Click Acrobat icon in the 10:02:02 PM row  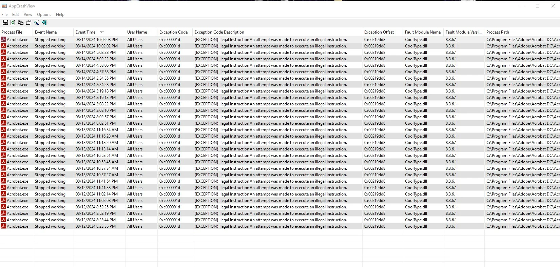tap(3, 46)
